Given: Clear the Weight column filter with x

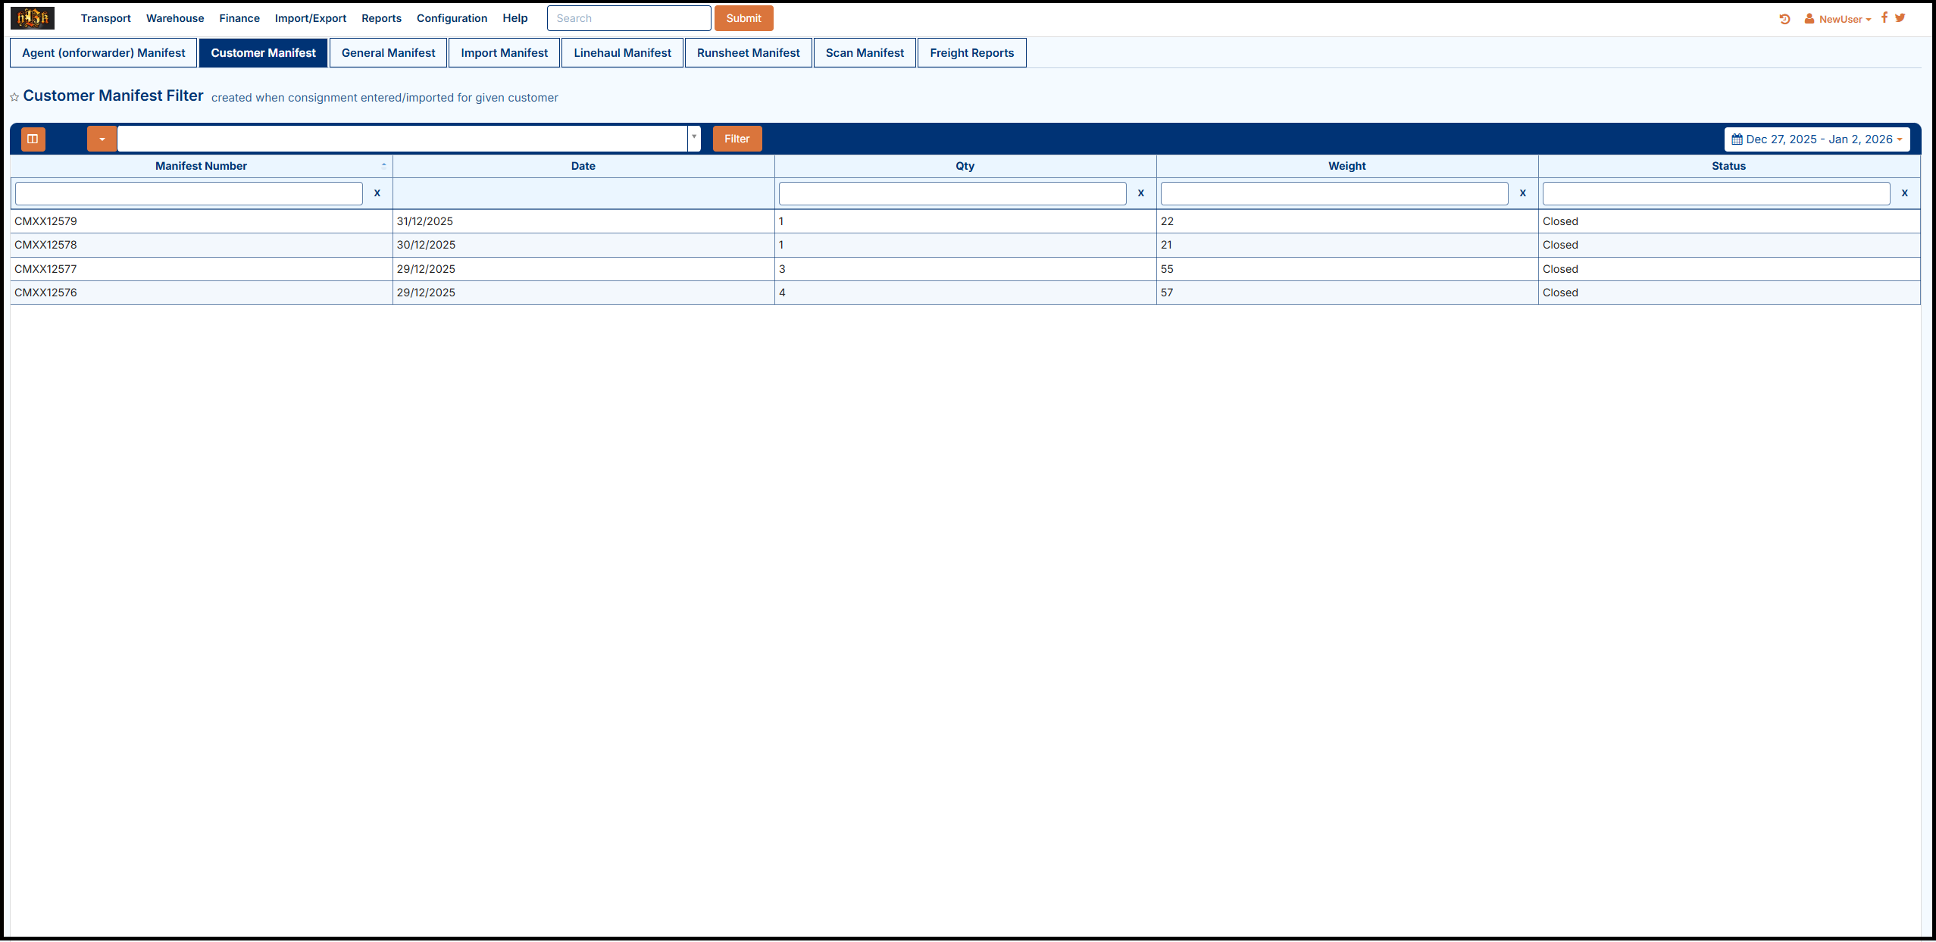Looking at the screenshot, I should (1523, 193).
